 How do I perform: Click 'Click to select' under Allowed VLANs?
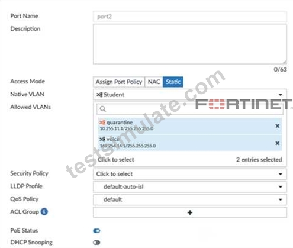116,160
